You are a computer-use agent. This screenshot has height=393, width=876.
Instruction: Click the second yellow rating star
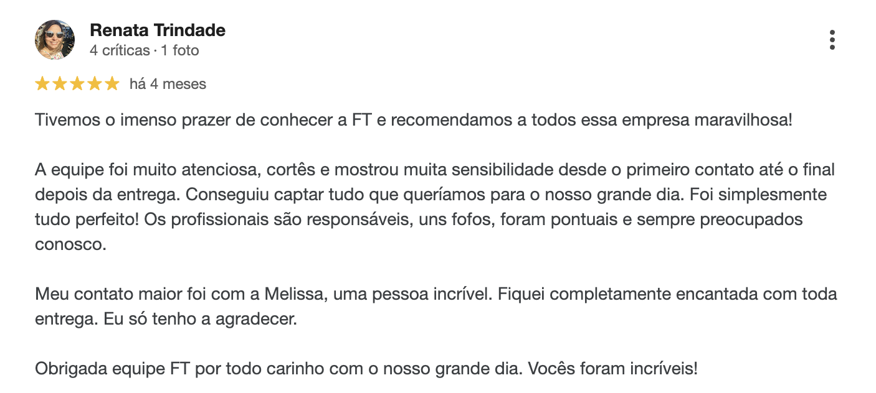click(x=60, y=84)
